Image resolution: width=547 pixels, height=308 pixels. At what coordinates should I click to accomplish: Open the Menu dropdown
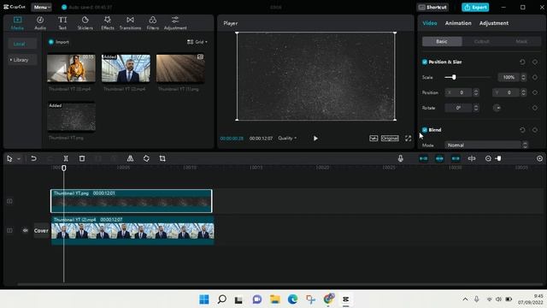[x=42, y=7]
